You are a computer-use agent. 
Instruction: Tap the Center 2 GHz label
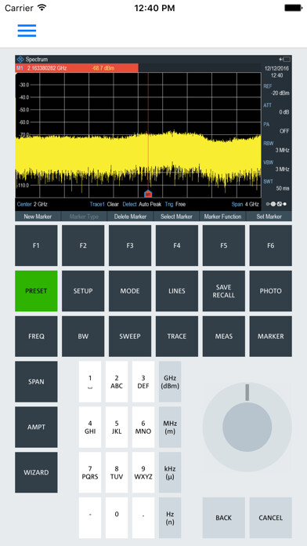pyautogui.click(x=32, y=205)
